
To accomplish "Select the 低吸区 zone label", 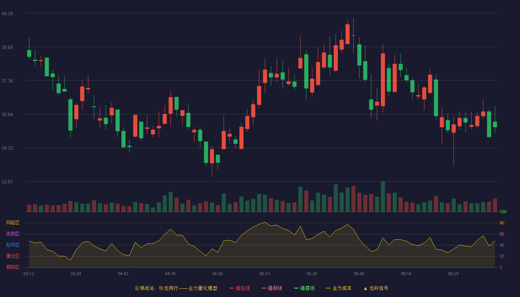I will [13, 267].
